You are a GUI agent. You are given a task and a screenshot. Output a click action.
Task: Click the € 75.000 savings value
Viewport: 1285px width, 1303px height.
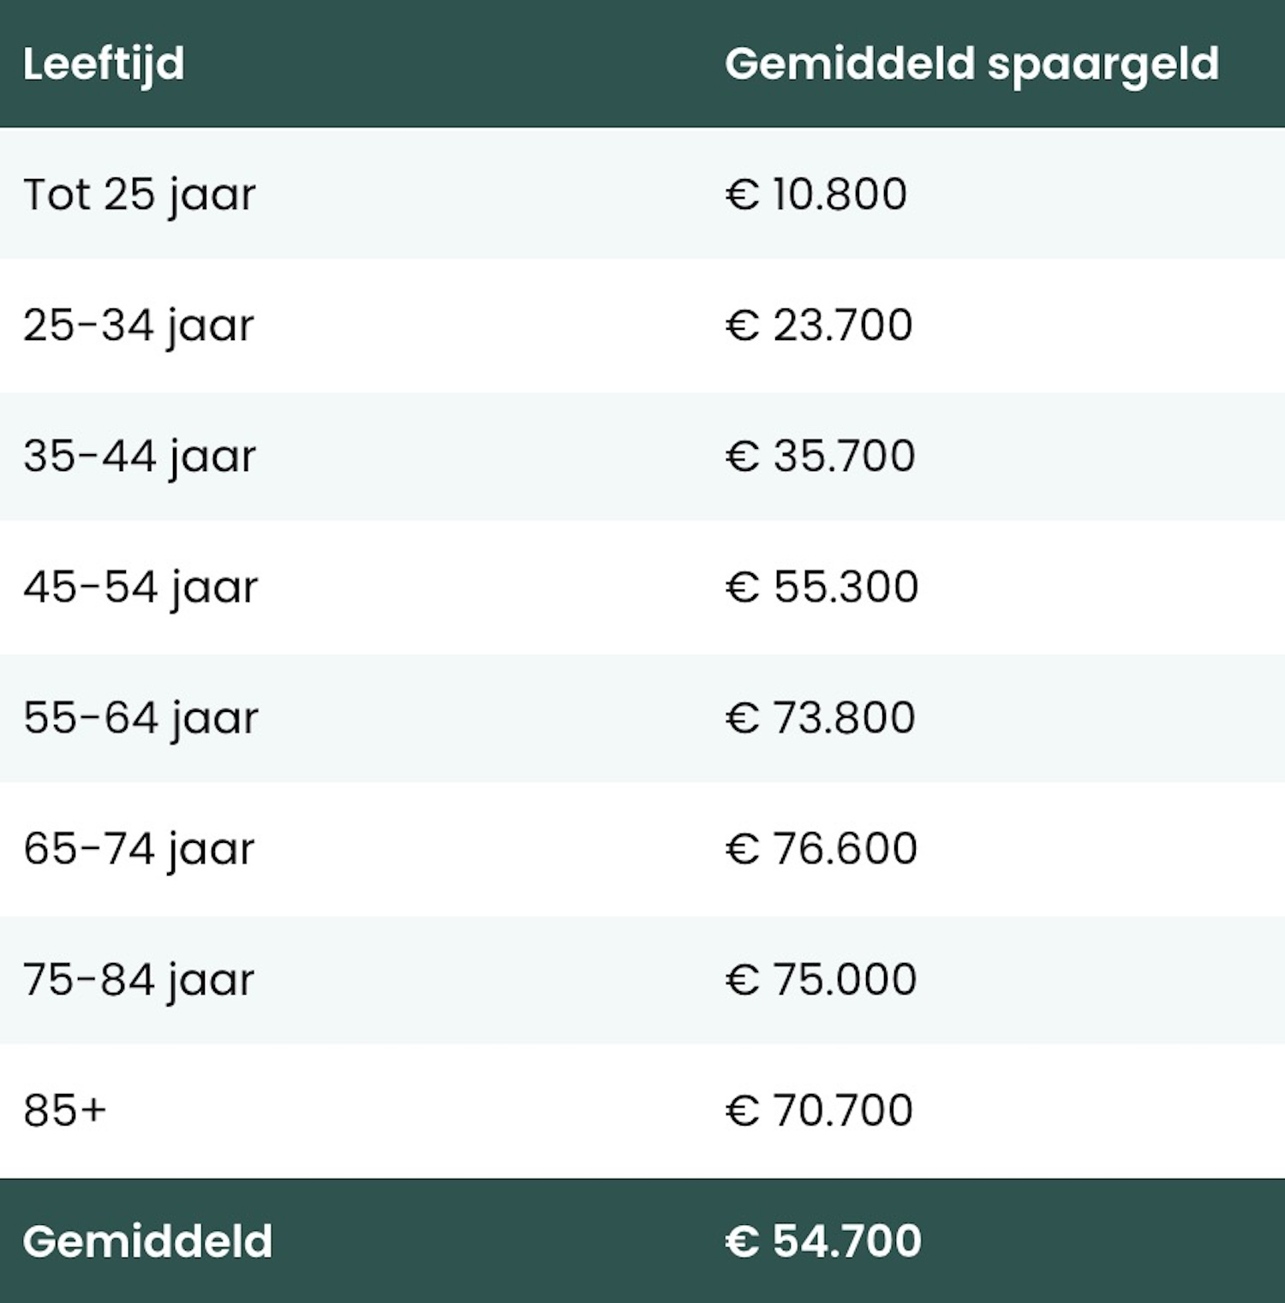tap(821, 980)
